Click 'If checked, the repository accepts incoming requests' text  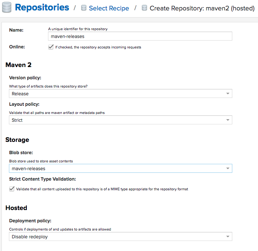tap(98, 47)
